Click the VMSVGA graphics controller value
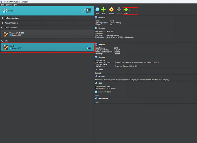This screenshot has width=197, height=143. tap(117, 50)
